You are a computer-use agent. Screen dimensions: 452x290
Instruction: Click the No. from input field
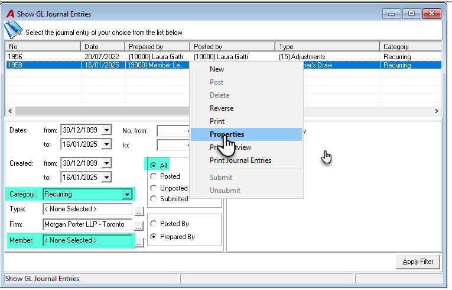(x=173, y=131)
